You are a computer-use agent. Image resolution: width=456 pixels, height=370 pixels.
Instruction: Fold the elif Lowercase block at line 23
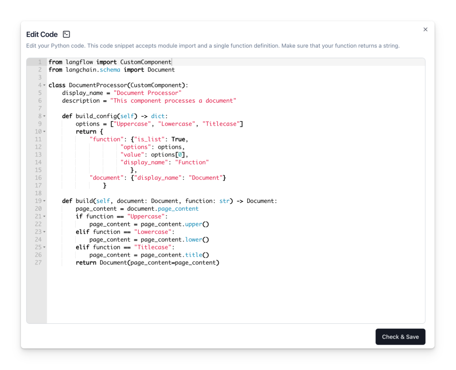click(x=44, y=232)
